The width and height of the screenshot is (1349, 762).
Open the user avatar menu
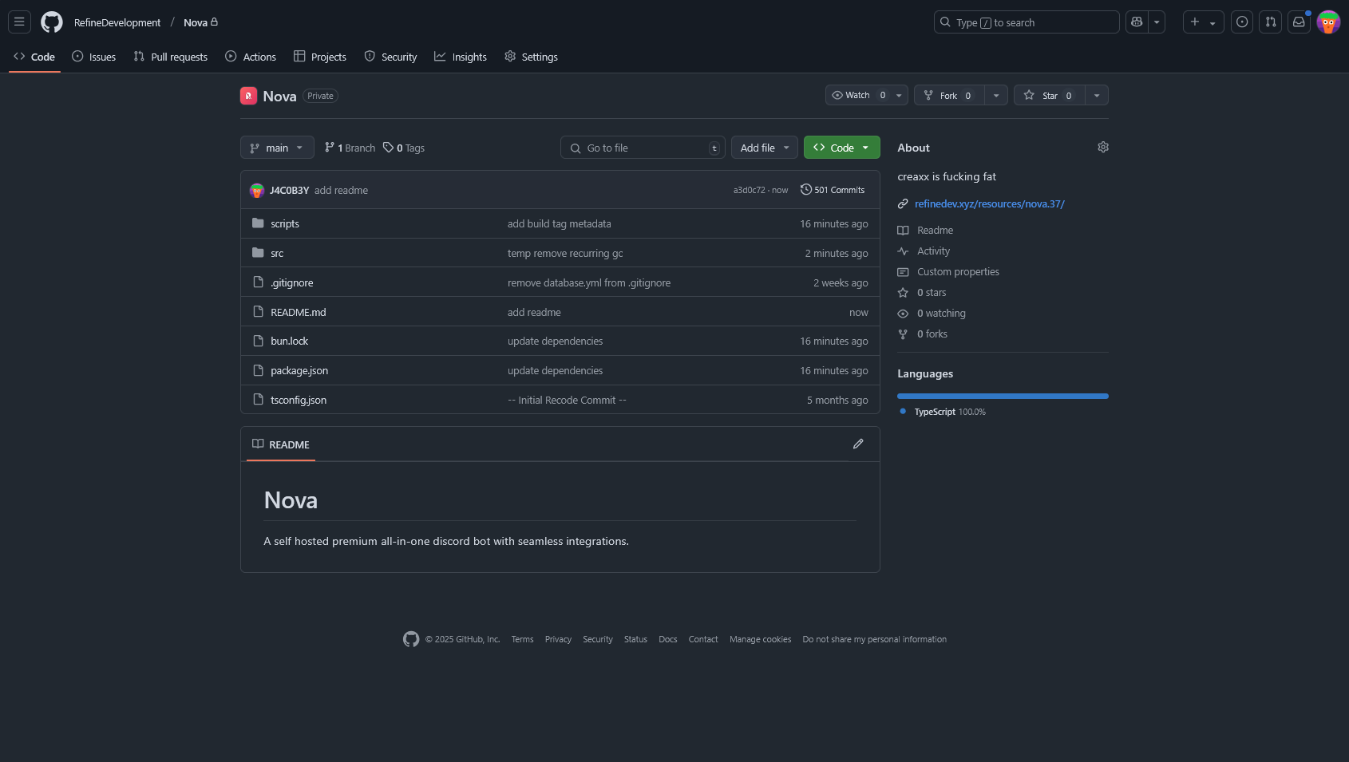[1328, 22]
